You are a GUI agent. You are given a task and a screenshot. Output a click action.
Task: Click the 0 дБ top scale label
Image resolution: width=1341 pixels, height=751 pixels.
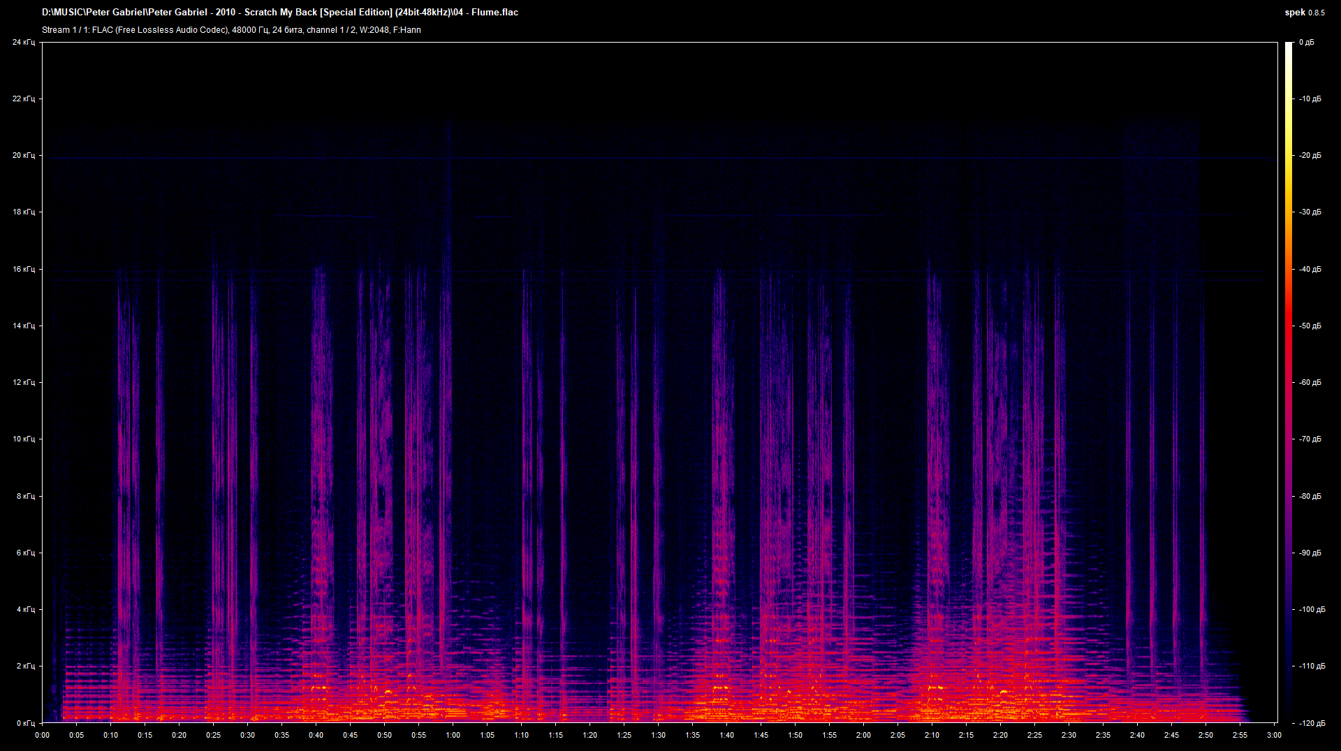[x=1307, y=42]
